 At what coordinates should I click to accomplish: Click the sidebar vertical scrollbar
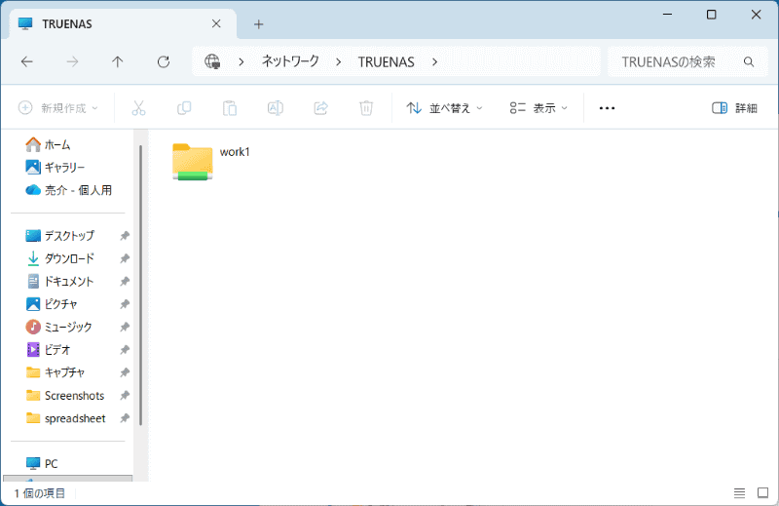140,285
